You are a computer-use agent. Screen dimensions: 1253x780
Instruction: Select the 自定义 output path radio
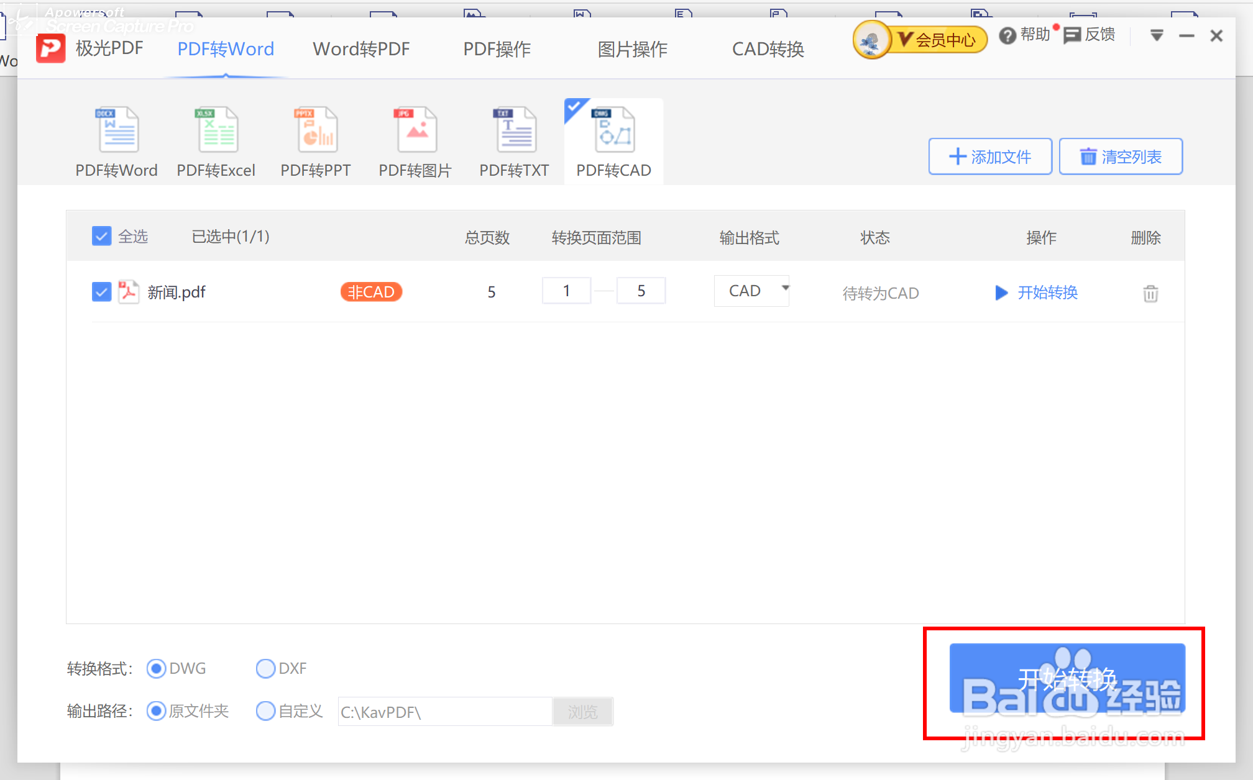coord(265,710)
